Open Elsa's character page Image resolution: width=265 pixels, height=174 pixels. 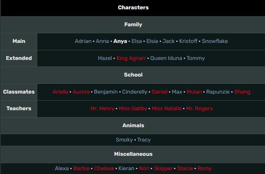137,41
